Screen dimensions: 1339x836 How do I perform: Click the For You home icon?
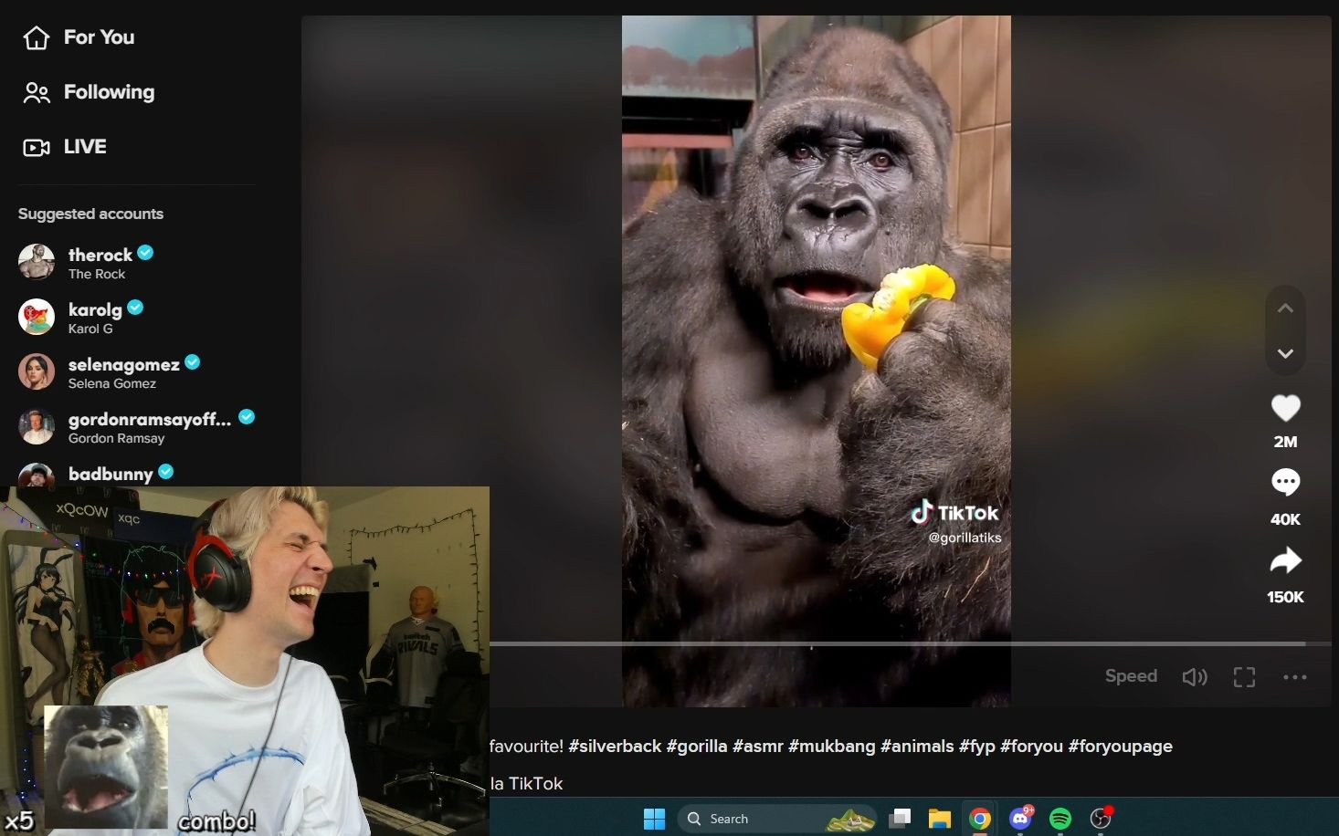(37, 37)
